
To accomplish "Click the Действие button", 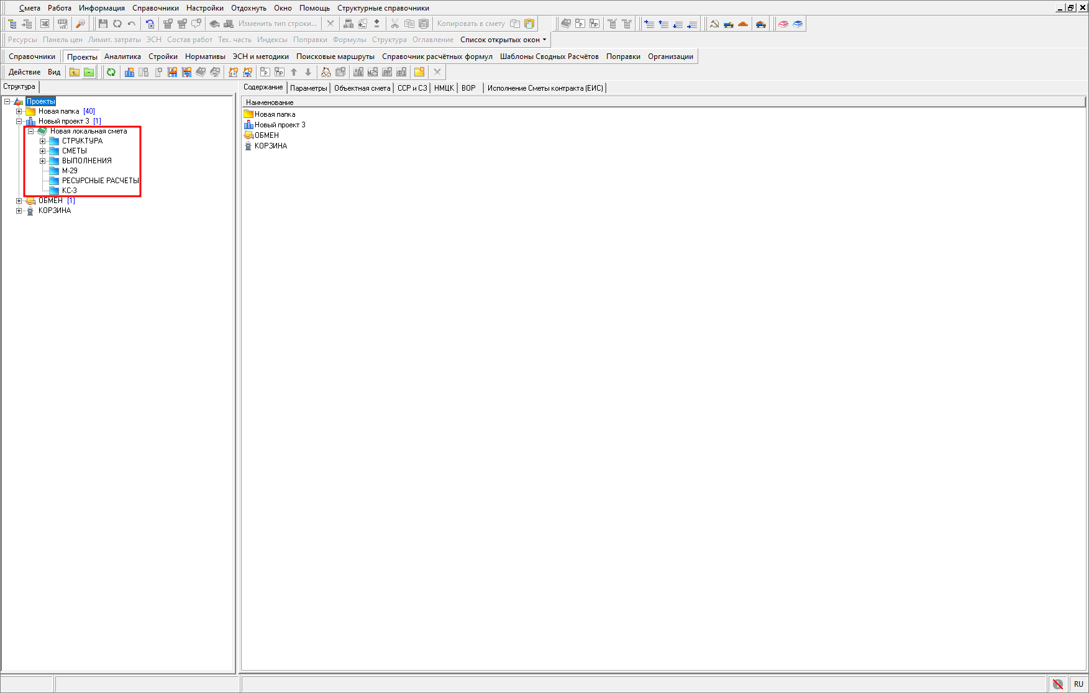I will [x=24, y=72].
